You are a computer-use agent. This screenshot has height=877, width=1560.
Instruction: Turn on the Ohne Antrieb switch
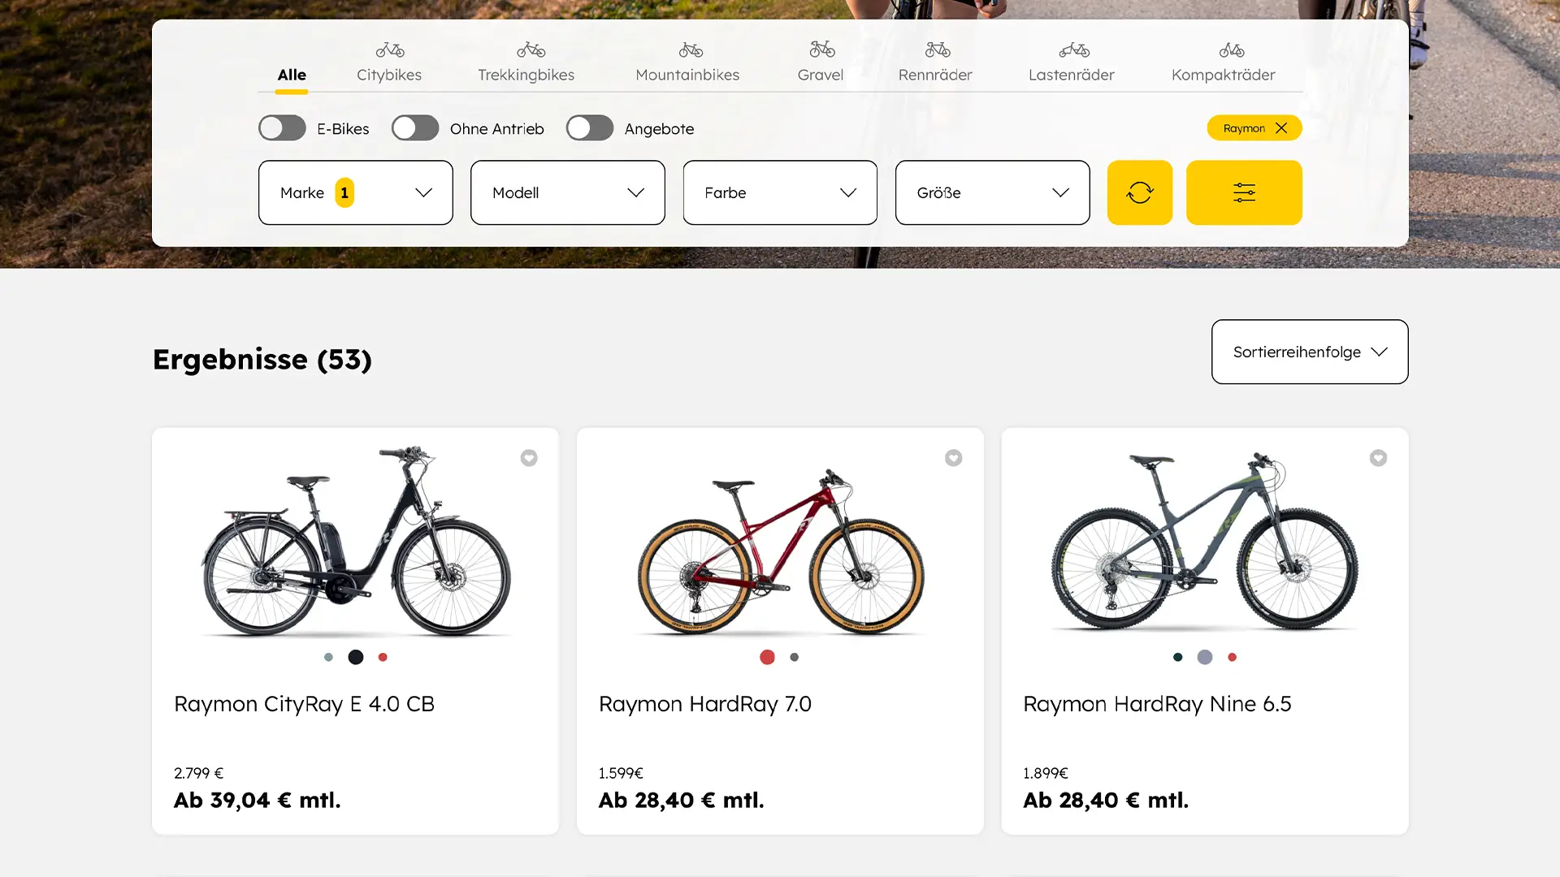pyautogui.click(x=415, y=128)
